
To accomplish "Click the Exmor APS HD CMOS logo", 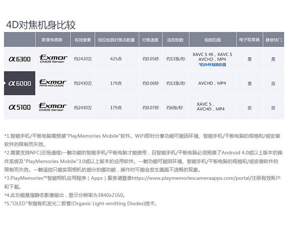I will (53, 83).
